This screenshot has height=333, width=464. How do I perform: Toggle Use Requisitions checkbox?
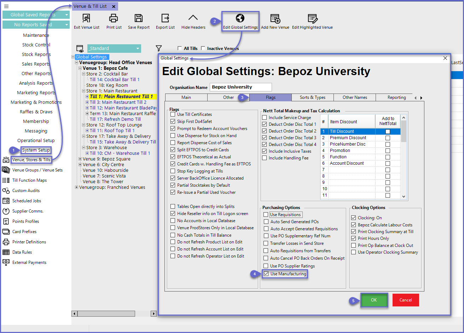266,215
